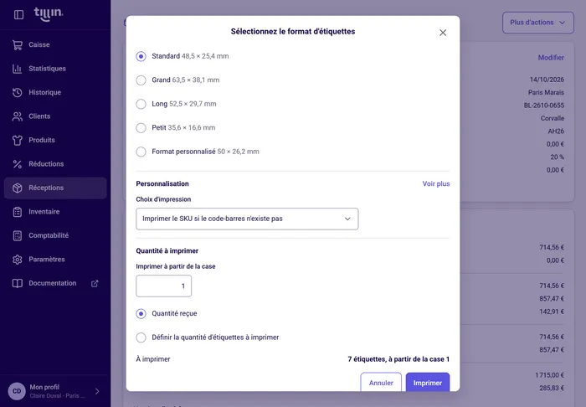Click the Corvalle value
Image resolution: width=586 pixels, height=407 pixels.
point(553,118)
